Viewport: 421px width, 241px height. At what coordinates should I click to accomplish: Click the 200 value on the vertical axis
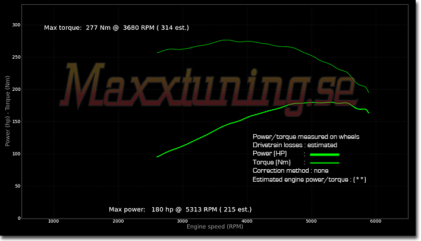coord(16,89)
